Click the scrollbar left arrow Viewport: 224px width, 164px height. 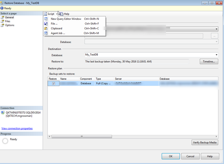49,137
